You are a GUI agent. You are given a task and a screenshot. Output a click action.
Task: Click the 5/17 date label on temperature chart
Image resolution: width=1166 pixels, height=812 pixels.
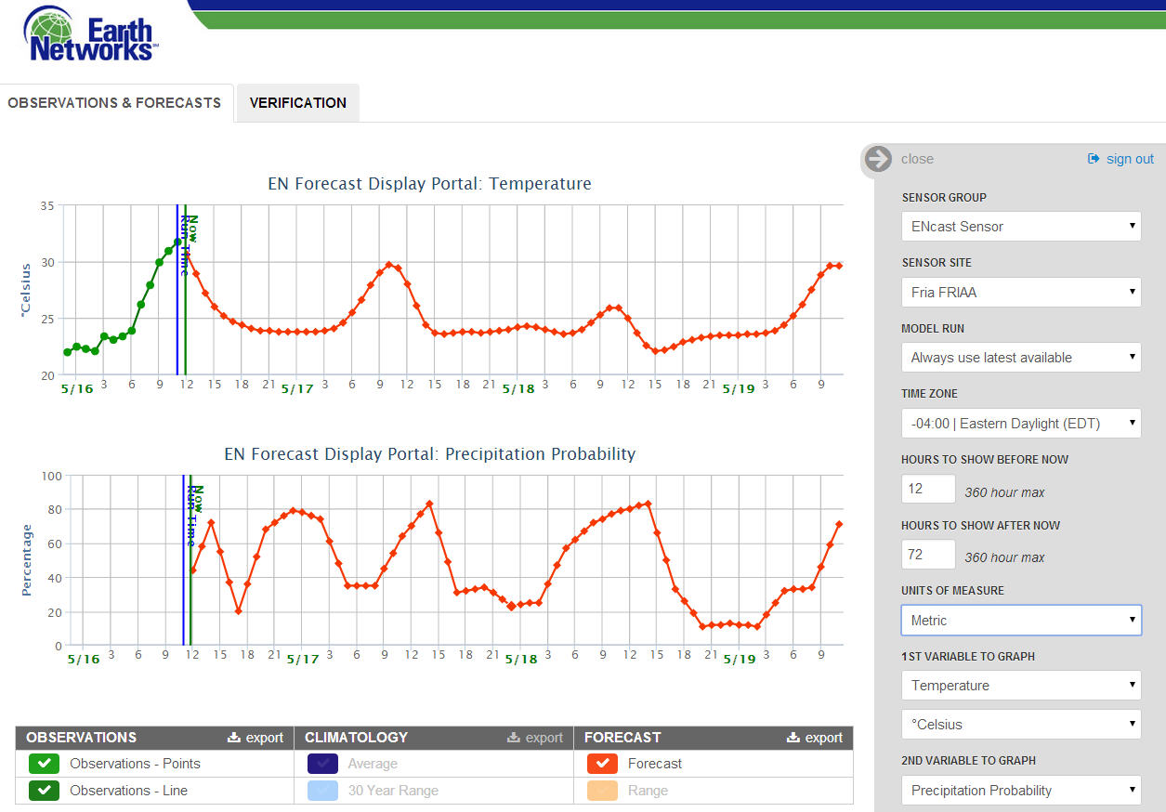[297, 389]
